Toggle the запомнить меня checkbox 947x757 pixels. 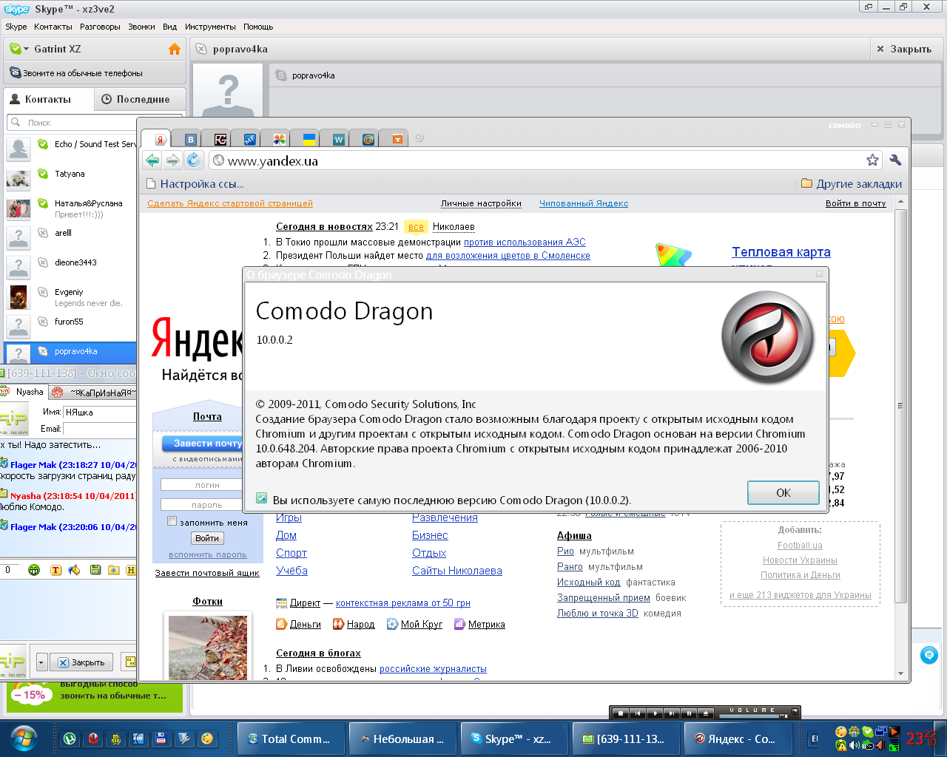[x=172, y=521]
